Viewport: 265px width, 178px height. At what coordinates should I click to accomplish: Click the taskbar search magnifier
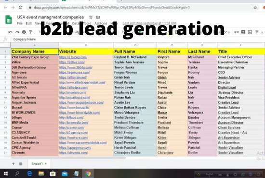(17, 174)
